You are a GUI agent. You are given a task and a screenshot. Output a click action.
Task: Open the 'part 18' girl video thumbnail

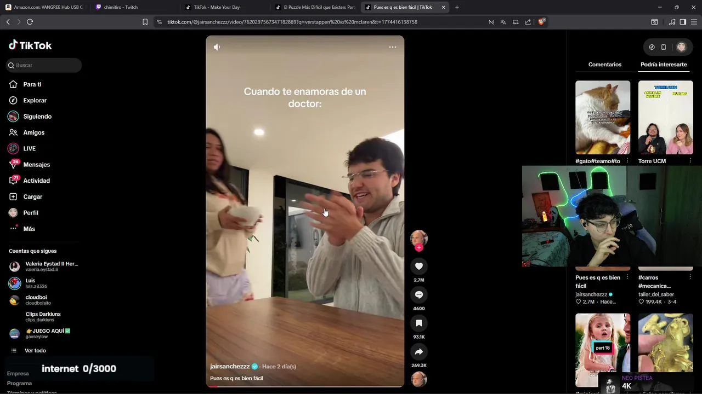[x=603, y=350]
